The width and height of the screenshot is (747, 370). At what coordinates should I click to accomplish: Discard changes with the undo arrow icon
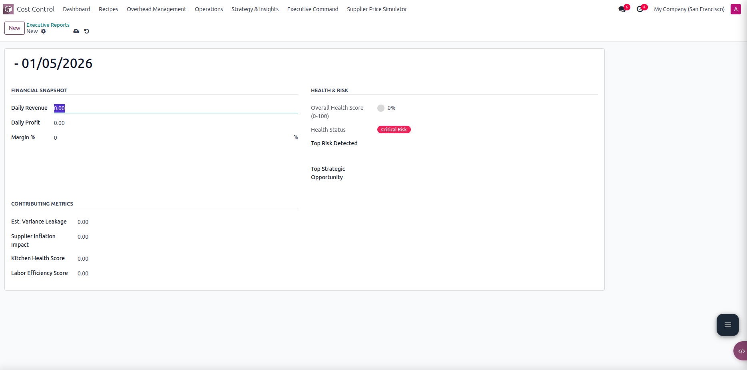coord(87,31)
